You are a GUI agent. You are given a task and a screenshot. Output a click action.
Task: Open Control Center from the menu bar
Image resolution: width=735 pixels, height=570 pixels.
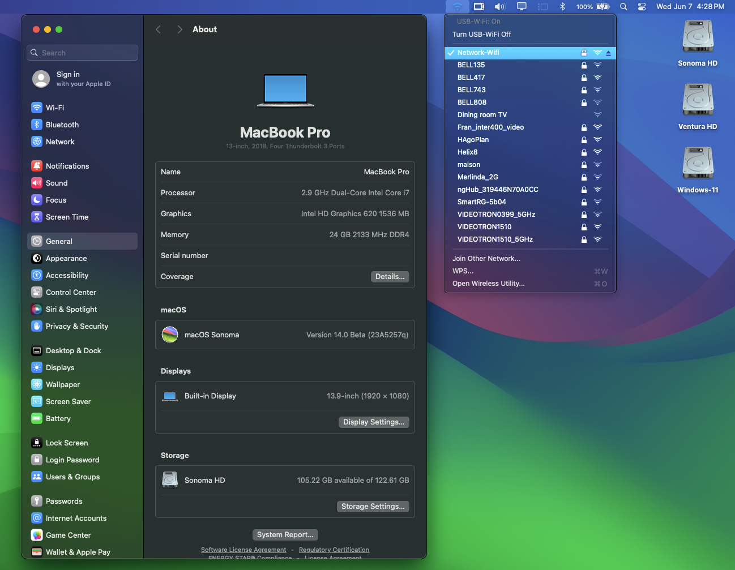[642, 7]
